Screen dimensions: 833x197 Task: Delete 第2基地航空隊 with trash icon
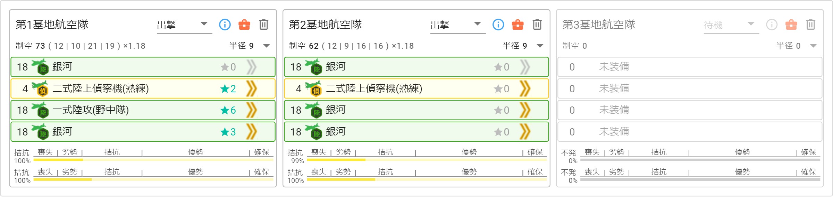(x=537, y=25)
